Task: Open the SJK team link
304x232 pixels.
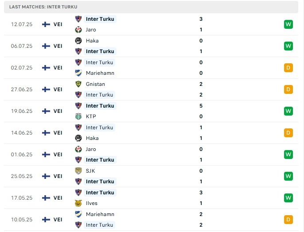Action: tap(90, 171)
